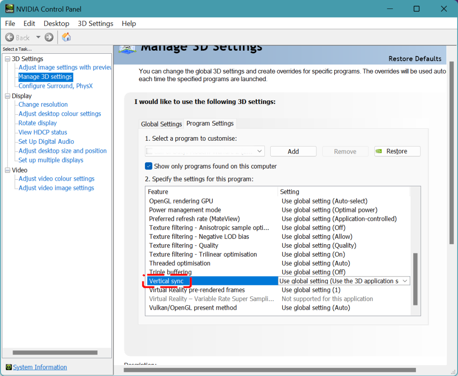The image size is (458, 376).
Task: Click the Setting column header
Action: pos(344,192)
